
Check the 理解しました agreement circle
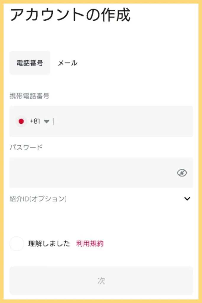coord(17,244)
